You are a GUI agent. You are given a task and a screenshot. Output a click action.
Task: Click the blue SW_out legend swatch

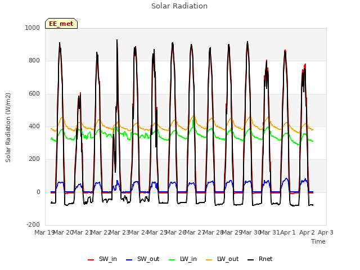point(129,260)
